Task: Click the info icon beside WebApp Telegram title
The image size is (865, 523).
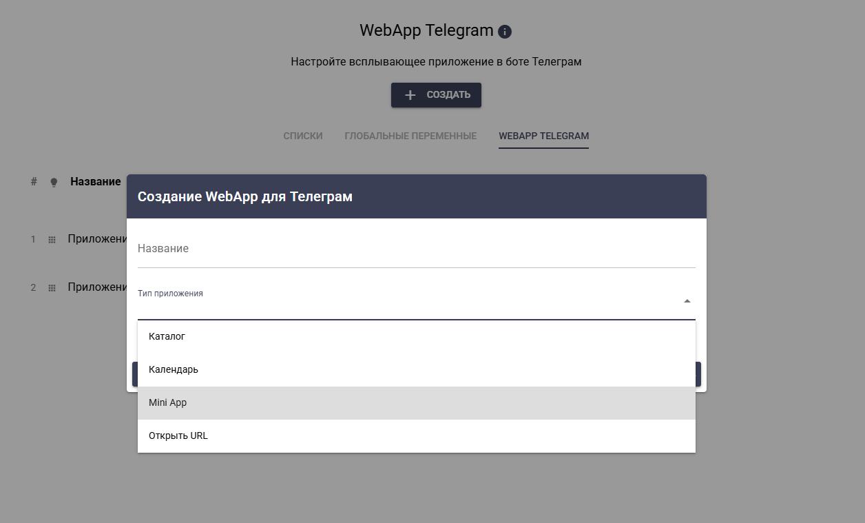Action: point(505,32)
